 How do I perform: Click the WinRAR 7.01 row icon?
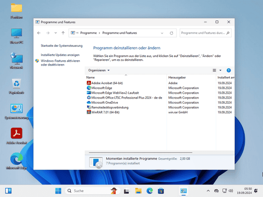pyautogui.click(x=89, y=112)
